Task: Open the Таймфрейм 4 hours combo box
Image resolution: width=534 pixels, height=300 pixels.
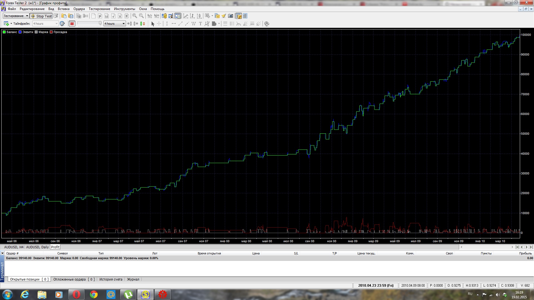Action: pyautogui.click(x=45, y=24)
